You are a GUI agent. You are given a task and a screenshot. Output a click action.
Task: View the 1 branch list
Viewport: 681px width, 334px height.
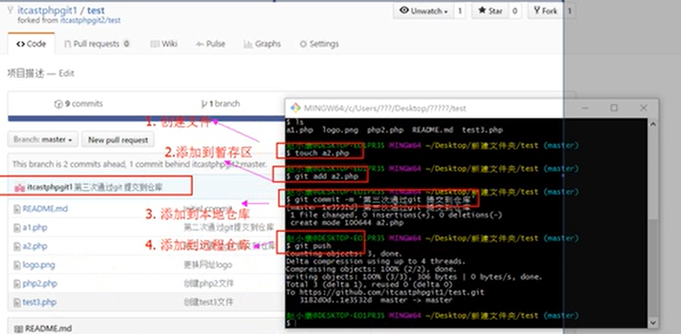pyautogui.click(x=220, y=104)
